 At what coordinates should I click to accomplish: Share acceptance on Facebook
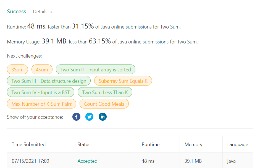[76, 117]
